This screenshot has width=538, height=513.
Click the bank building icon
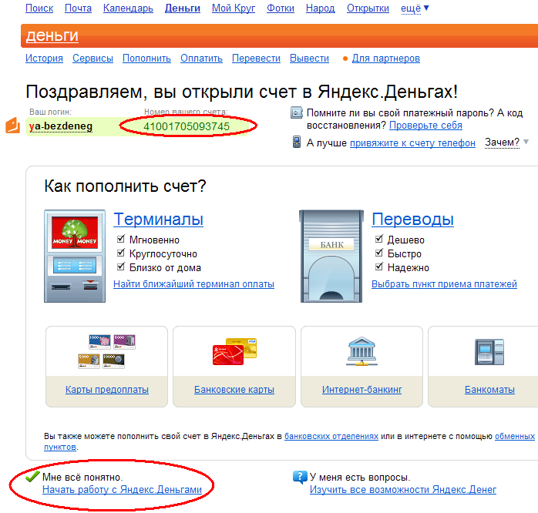click(x=330, y=254)
